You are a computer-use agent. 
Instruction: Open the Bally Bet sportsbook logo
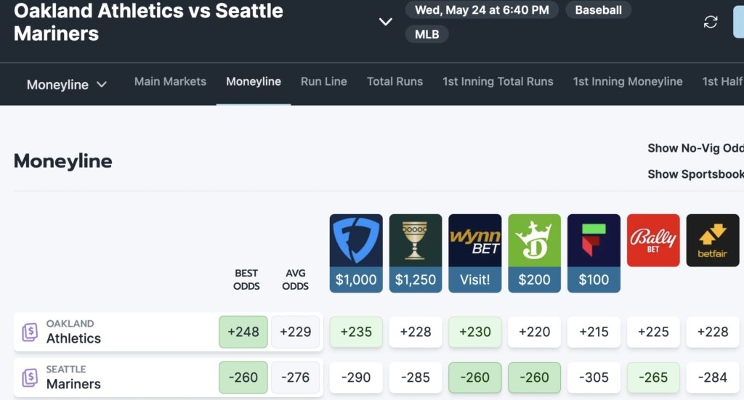pos(653,240)
